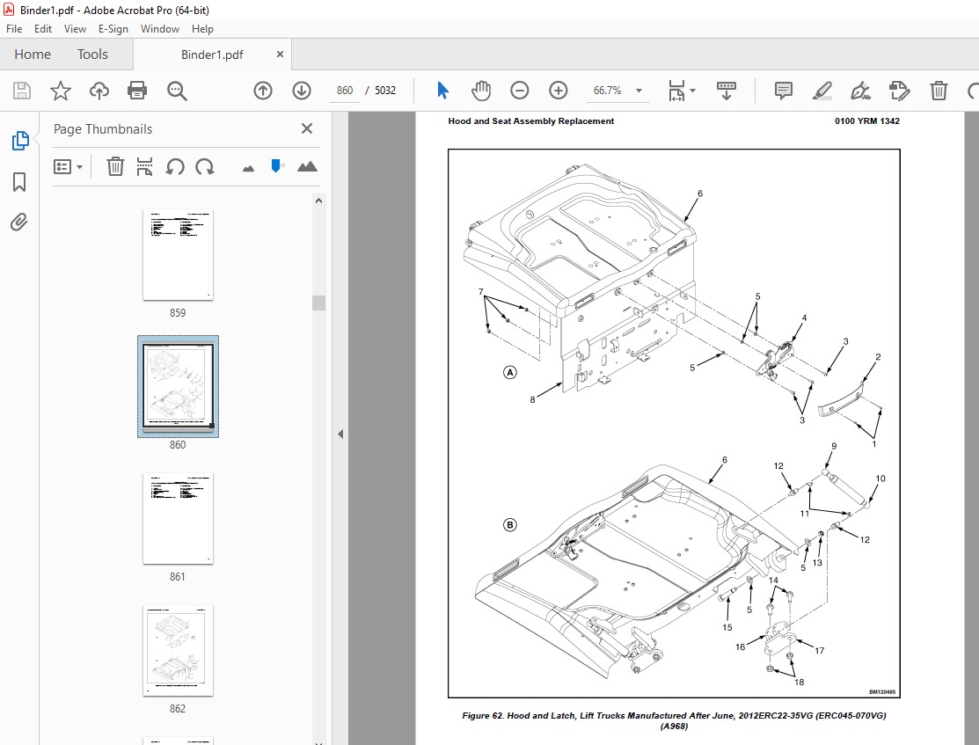Print the document
This screenshot has width=979, height=745.
(136, 91)
